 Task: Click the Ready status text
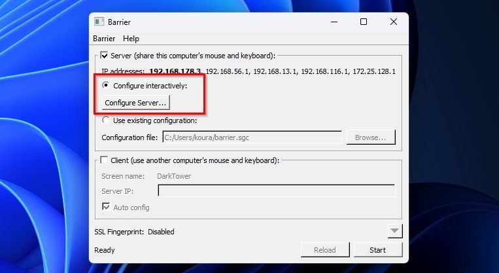(105, 250)
